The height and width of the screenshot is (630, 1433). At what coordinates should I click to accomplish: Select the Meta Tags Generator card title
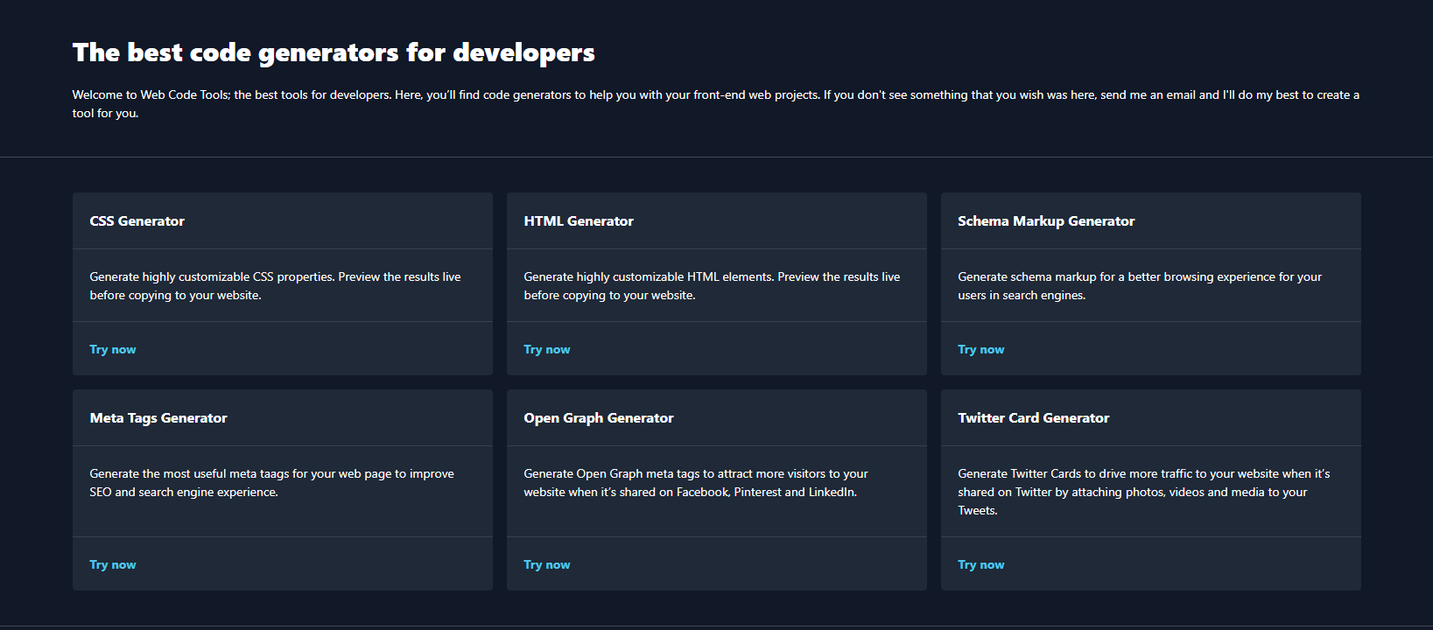click(x=158, y=418)
